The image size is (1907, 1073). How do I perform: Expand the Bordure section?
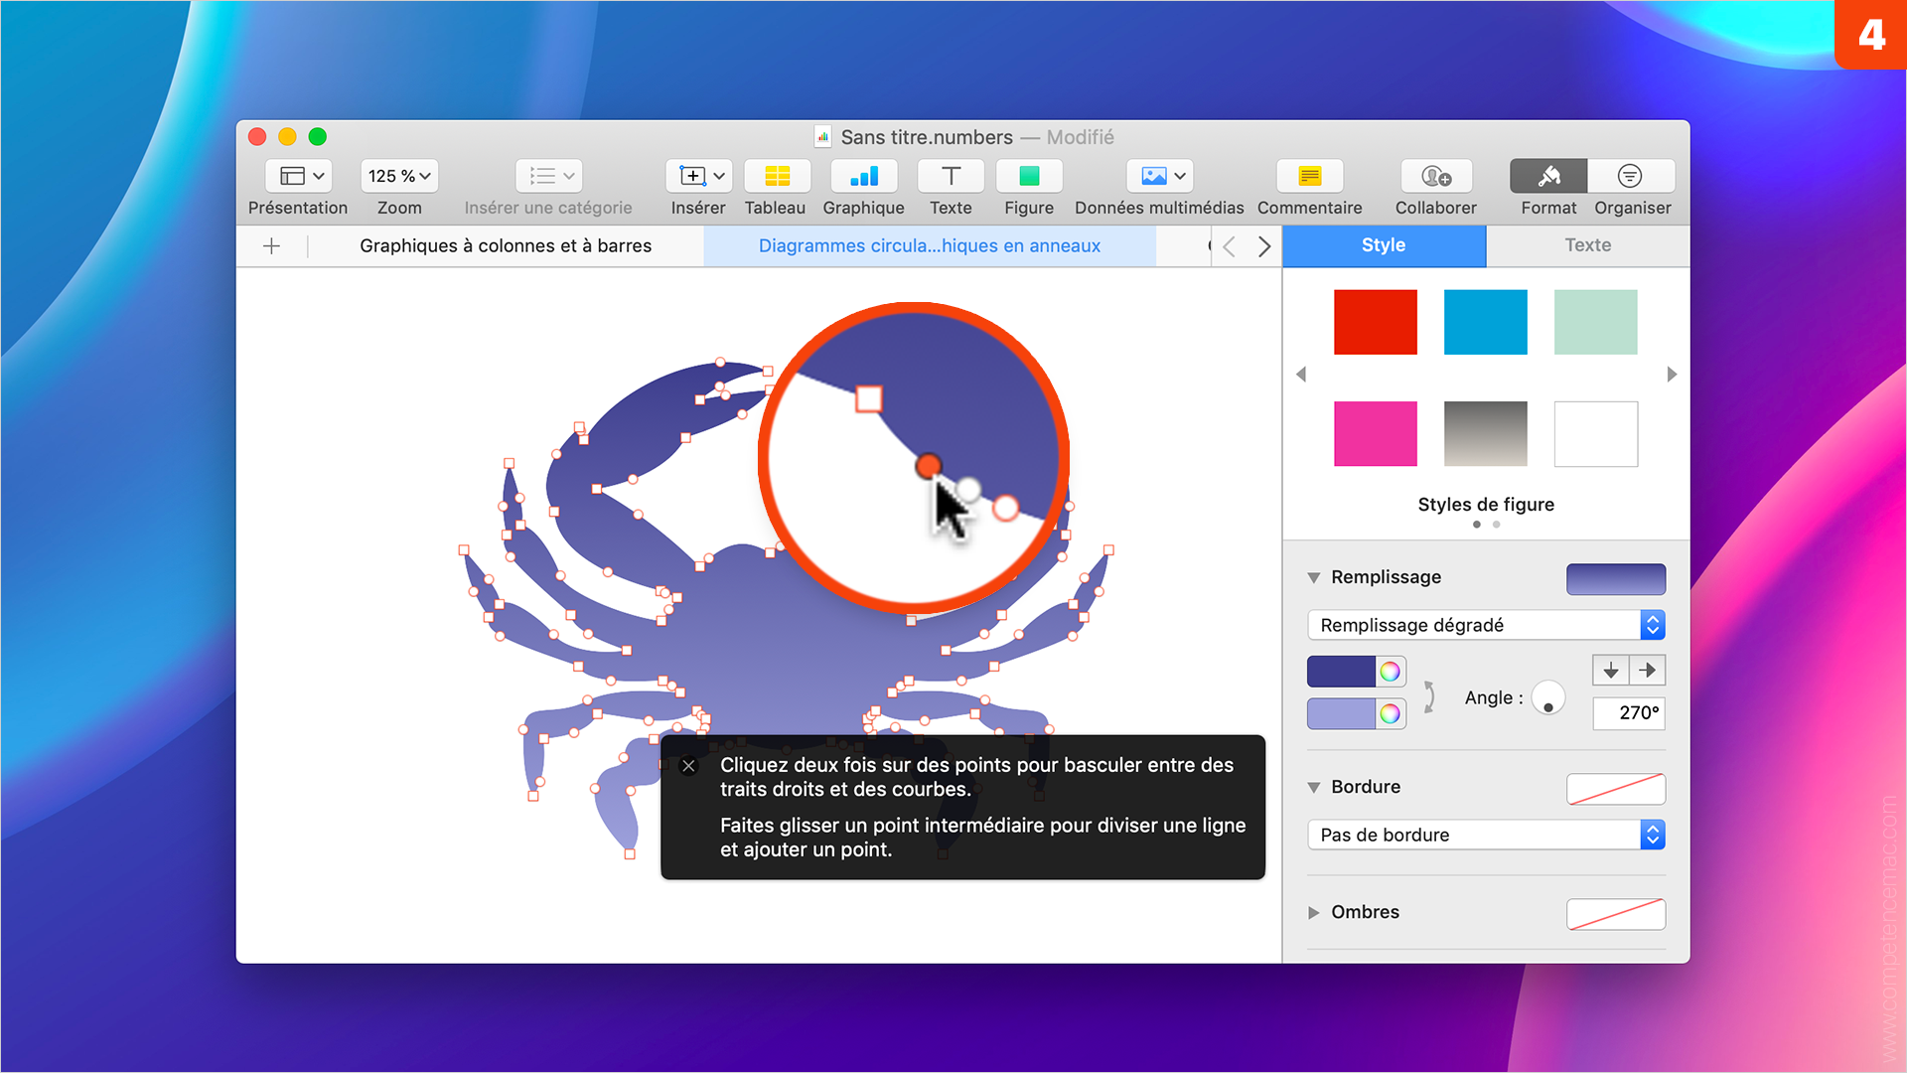(x=1314, y=785)
